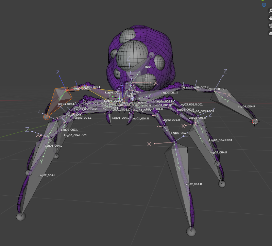
Task: Click the tail sphere of Leg02_004.R bone
Action: pos(191,231)
